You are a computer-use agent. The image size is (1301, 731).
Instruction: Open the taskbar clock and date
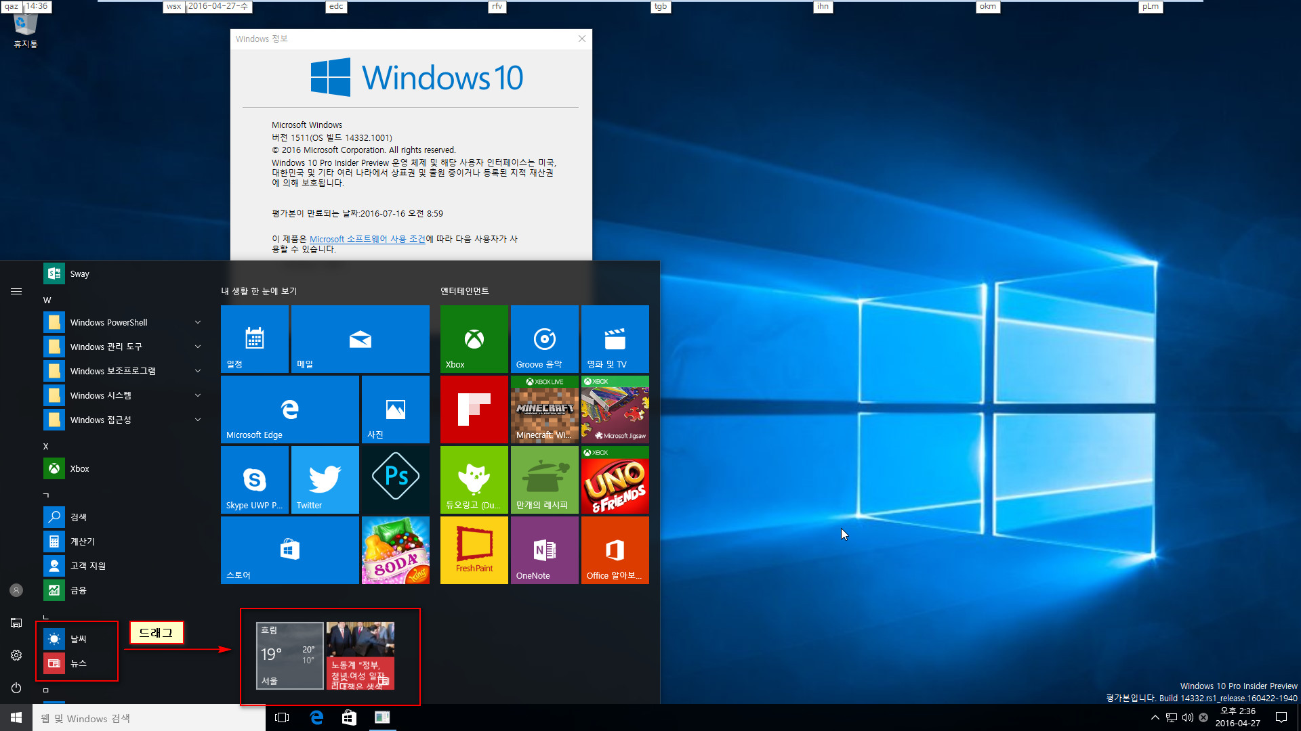pyautogui.click(x=1238, y=717)
